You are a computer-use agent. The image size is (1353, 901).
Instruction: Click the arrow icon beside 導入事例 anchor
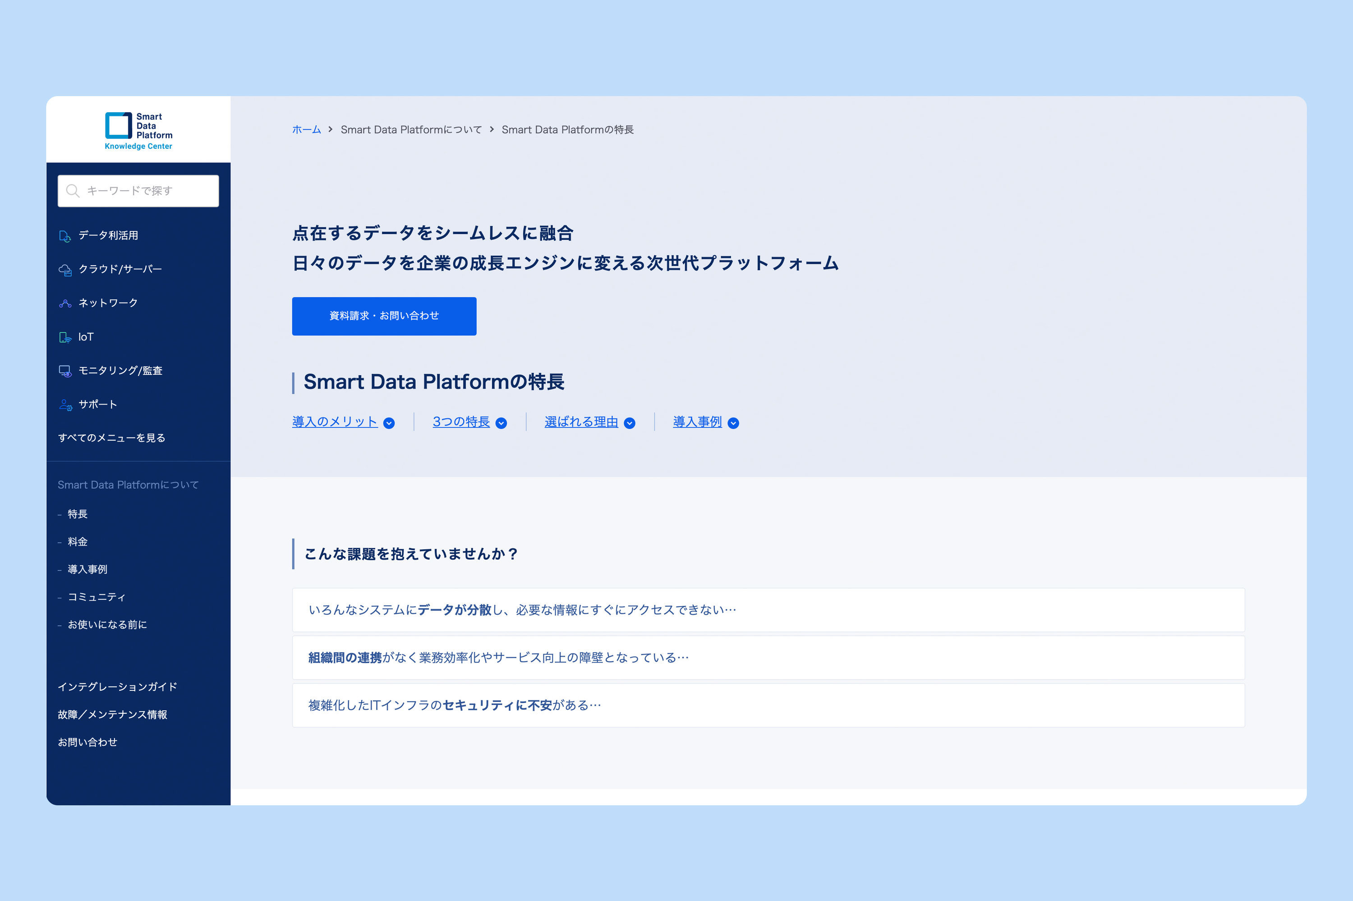click(733, 423)
